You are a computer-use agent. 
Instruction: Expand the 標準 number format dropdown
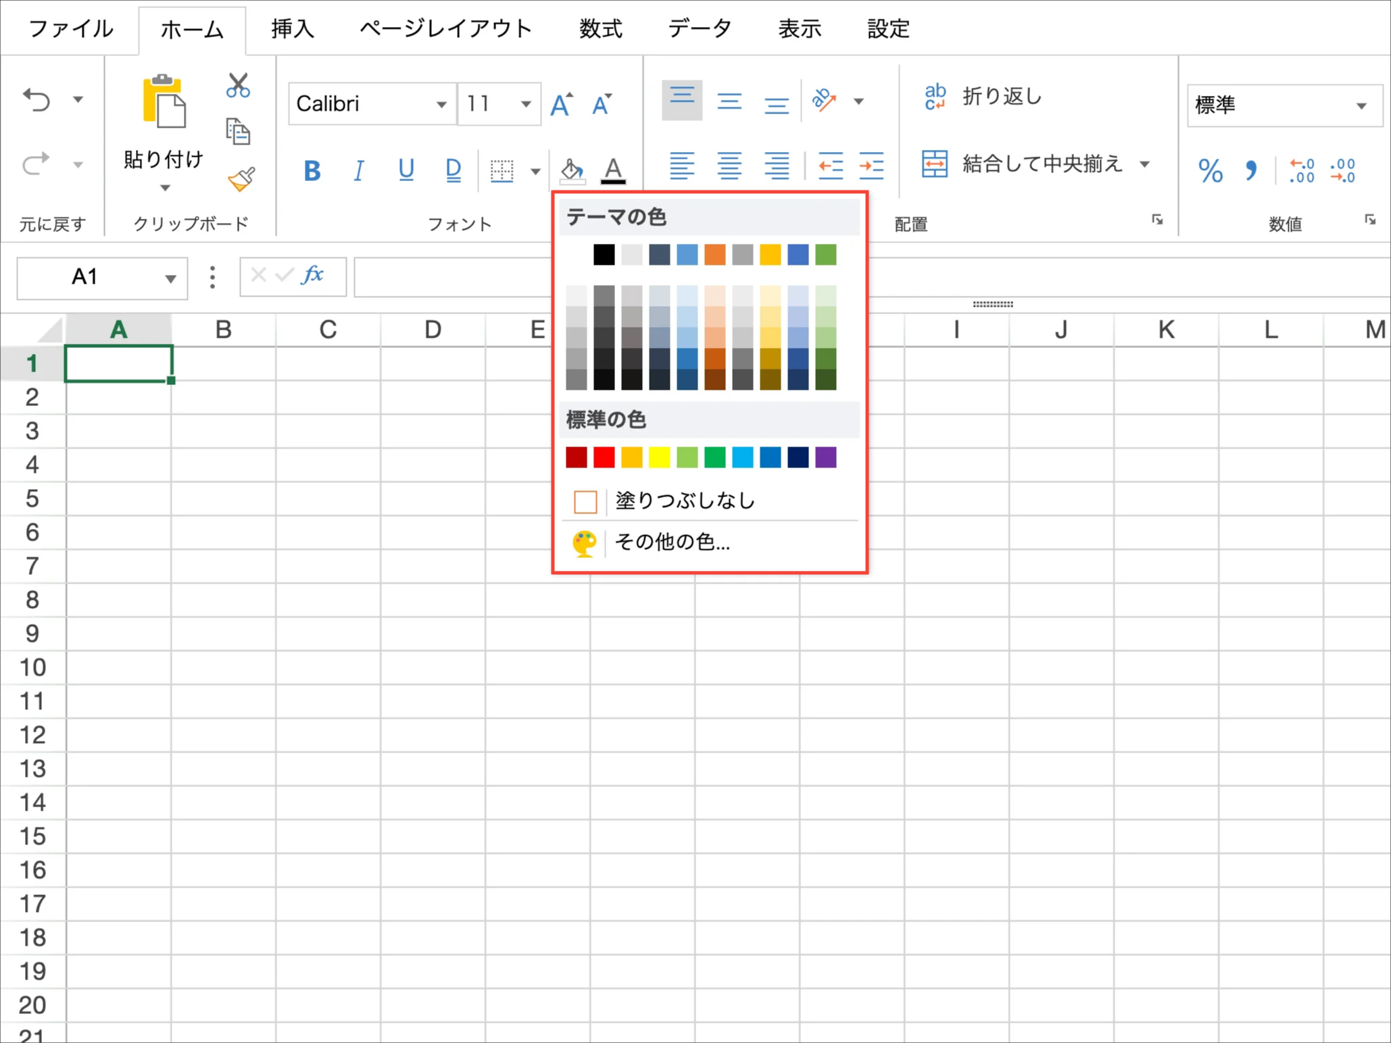1361,105
